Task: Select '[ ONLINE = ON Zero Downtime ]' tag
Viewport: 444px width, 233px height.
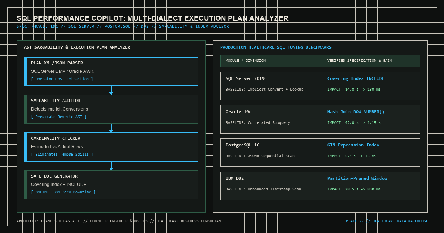Action: point(63,192)
